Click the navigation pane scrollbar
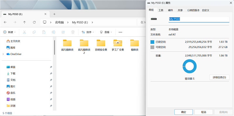The image size is (234, 116). point(54,47)
